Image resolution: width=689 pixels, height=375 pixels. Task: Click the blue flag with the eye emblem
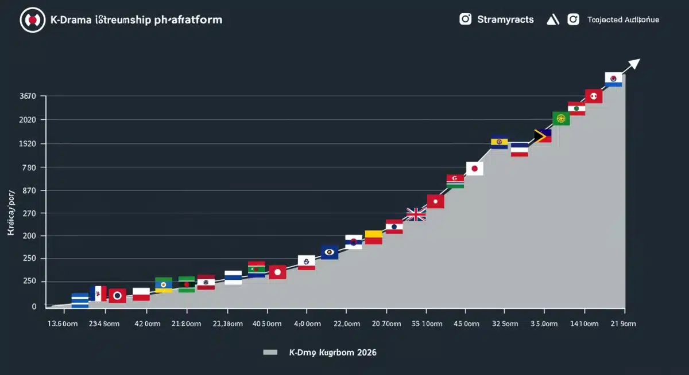pyautogui.click(x=330, y=252)
